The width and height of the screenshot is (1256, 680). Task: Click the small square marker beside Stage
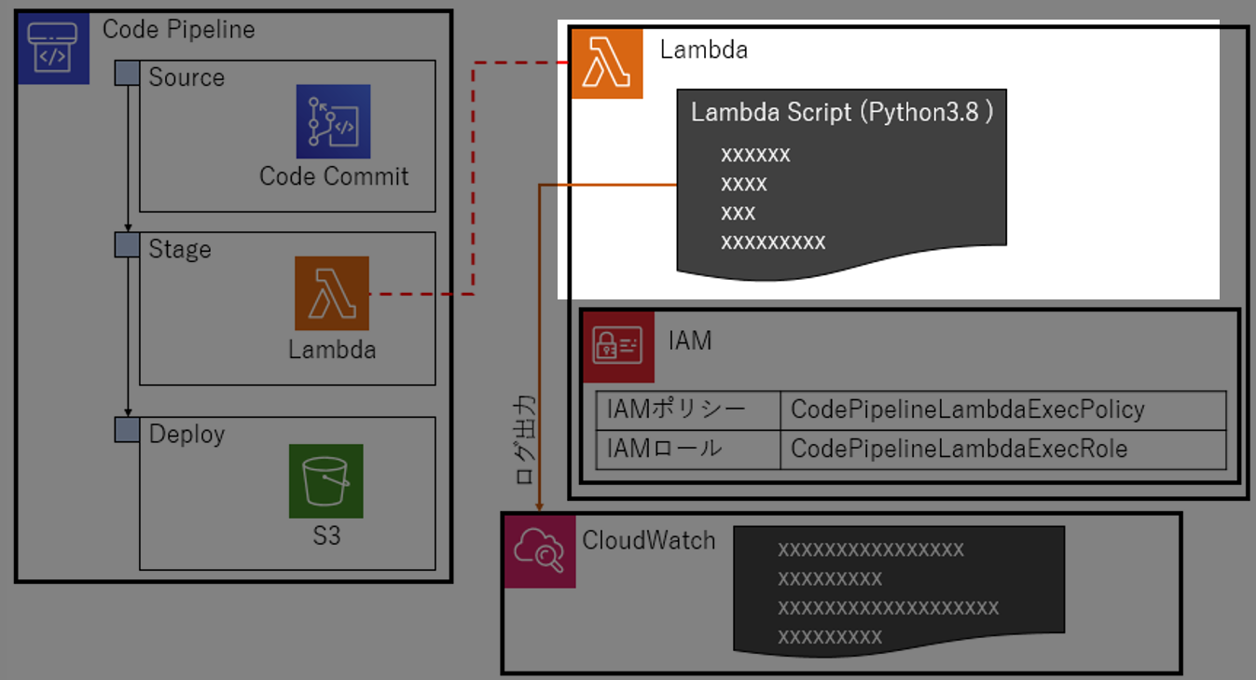[x=127, y=244]
